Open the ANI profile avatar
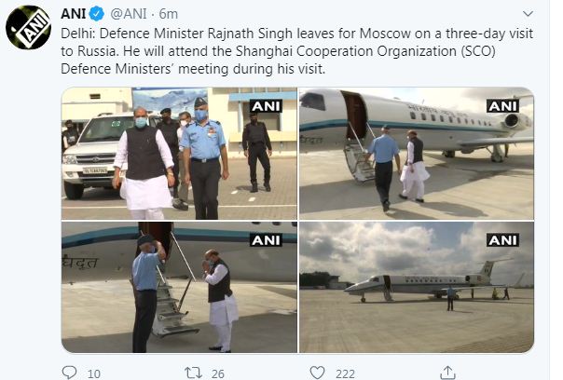Image resolution: width=563 pixels, height=380 pixels. pyautogui.click(x=28, y=28)
